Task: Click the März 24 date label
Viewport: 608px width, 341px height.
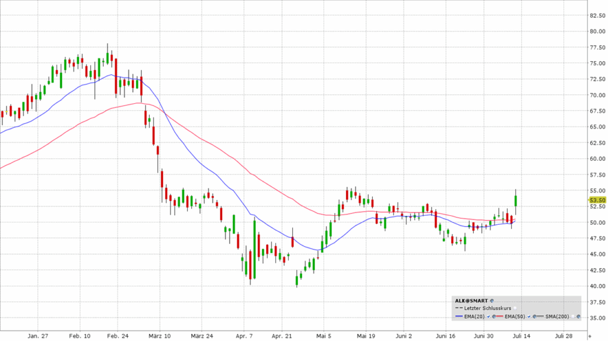Action: [x=202, y=336]
